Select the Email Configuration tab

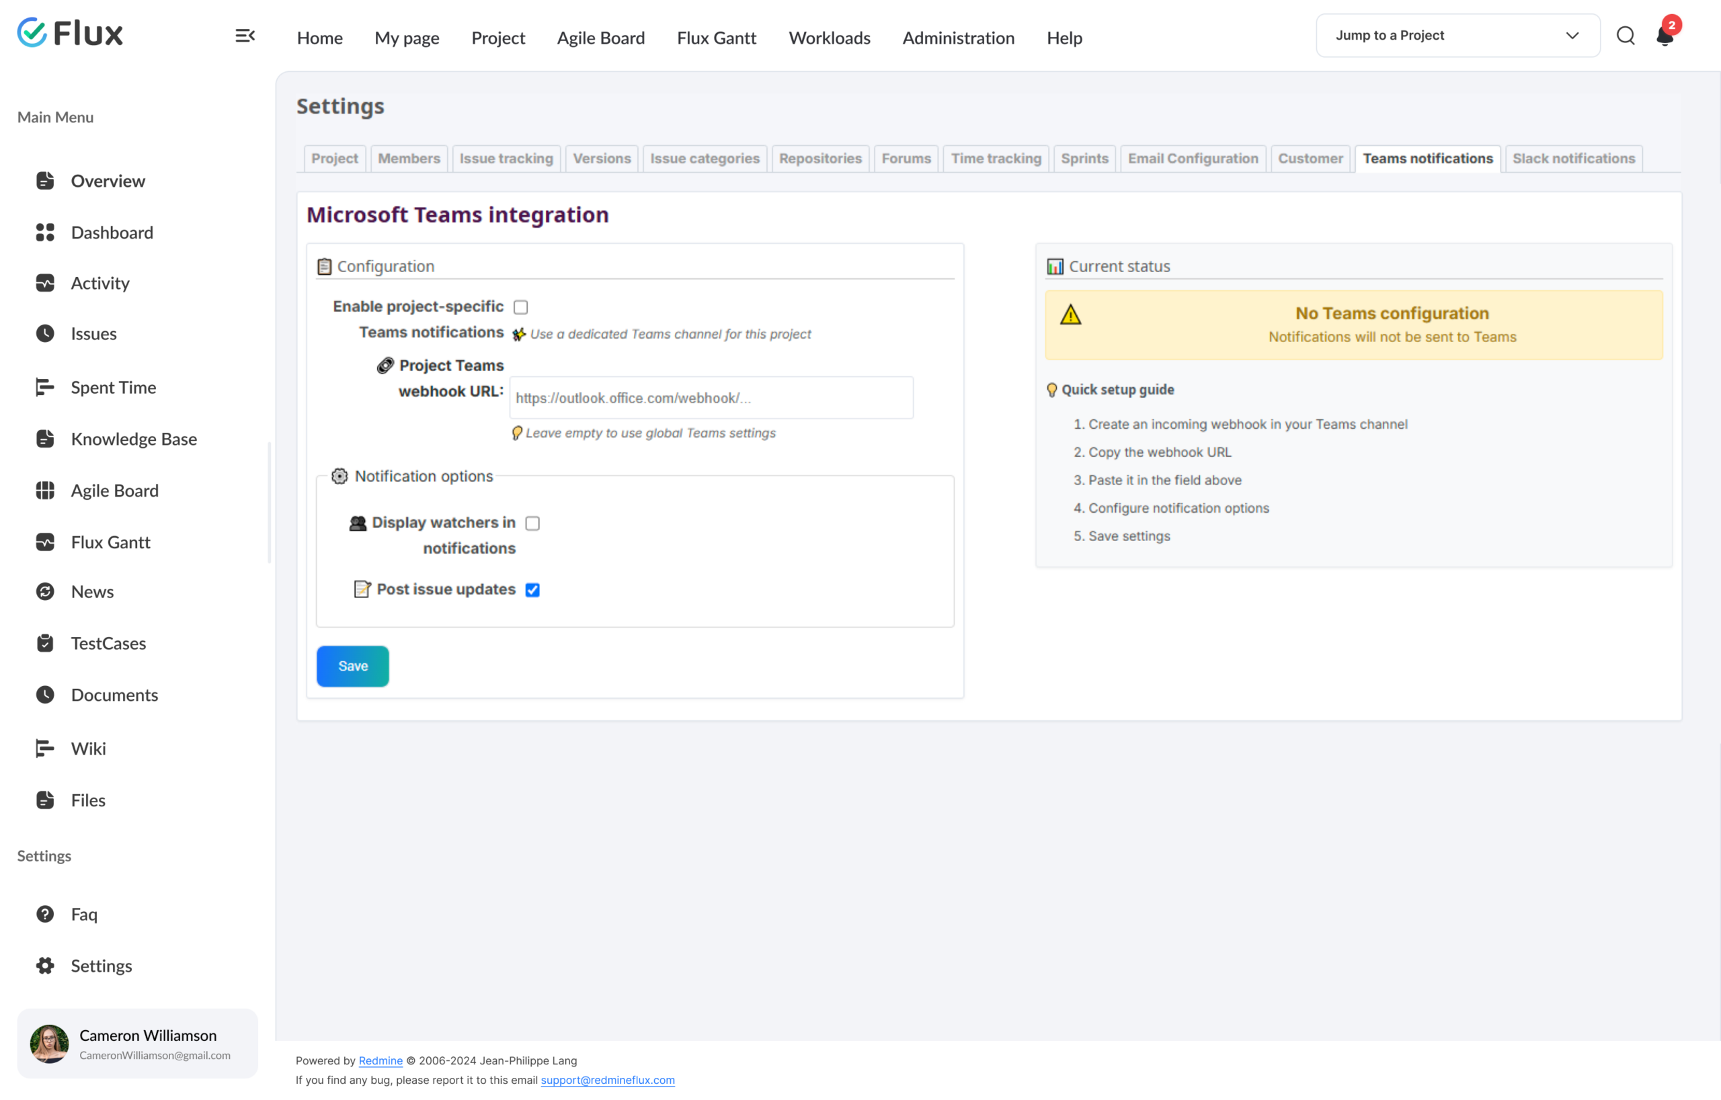pos(1193,159)
